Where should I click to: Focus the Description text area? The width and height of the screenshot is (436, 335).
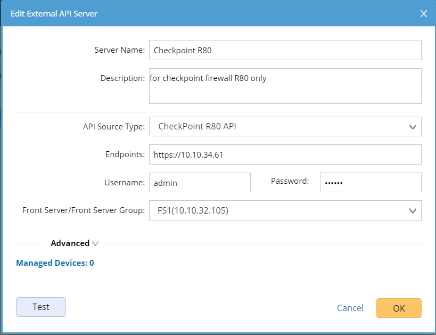click(x=285, y=86)
